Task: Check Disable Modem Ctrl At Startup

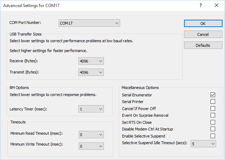Action: pos(213,129)
